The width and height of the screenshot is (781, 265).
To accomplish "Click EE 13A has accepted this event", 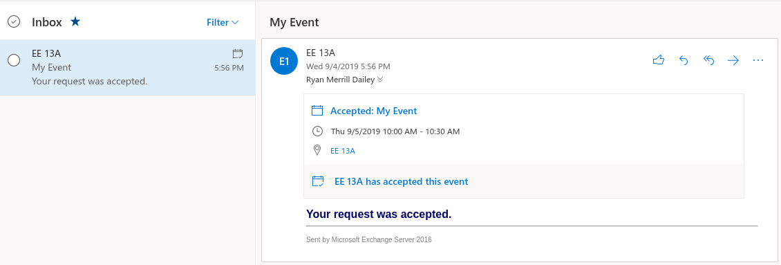I will coord(401,182).
